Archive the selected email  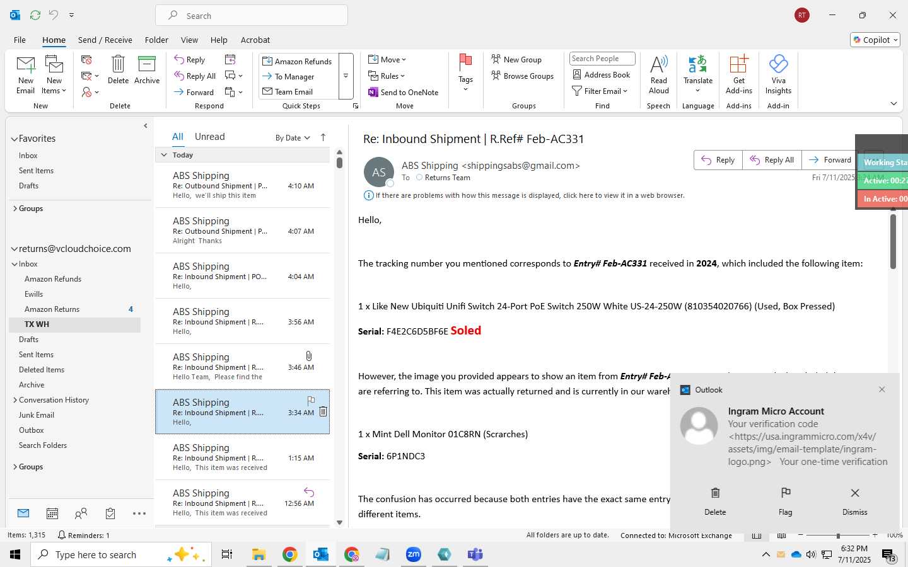pyautogui.click(x=147, y=70)
